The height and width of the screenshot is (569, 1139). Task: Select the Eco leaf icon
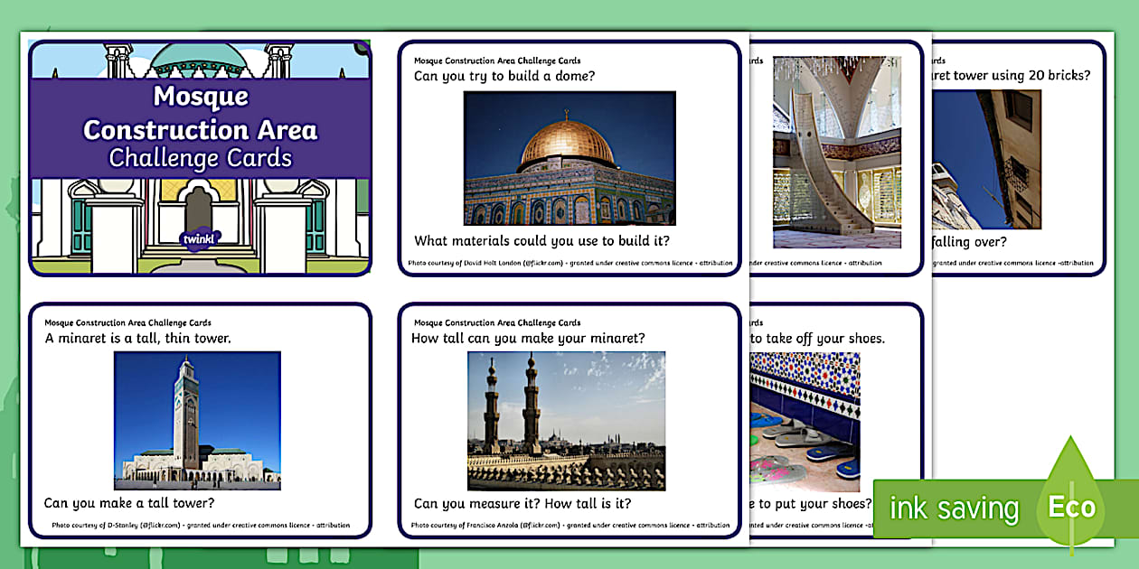[1070, 508]
